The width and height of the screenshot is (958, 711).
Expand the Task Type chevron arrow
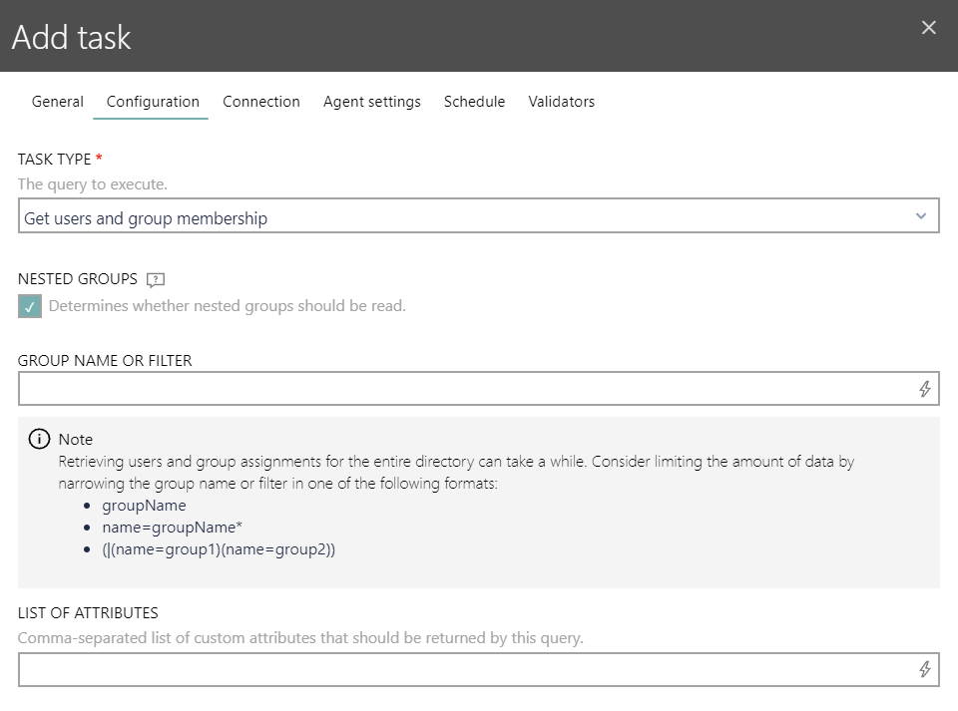pyautogui.click(x=921, y=216)
